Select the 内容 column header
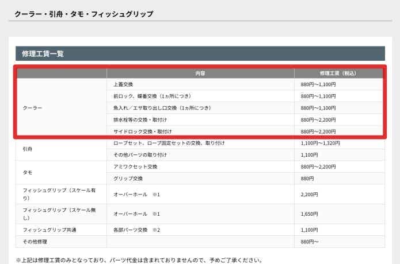The height and width of the screenshot is (264, 400). [200, 73]
